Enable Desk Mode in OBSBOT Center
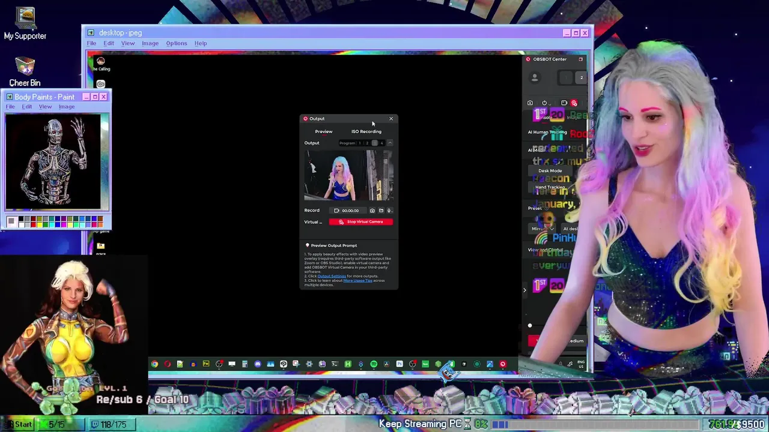The width and height of the screenshot is (769, 432). [x=550, y=170]
